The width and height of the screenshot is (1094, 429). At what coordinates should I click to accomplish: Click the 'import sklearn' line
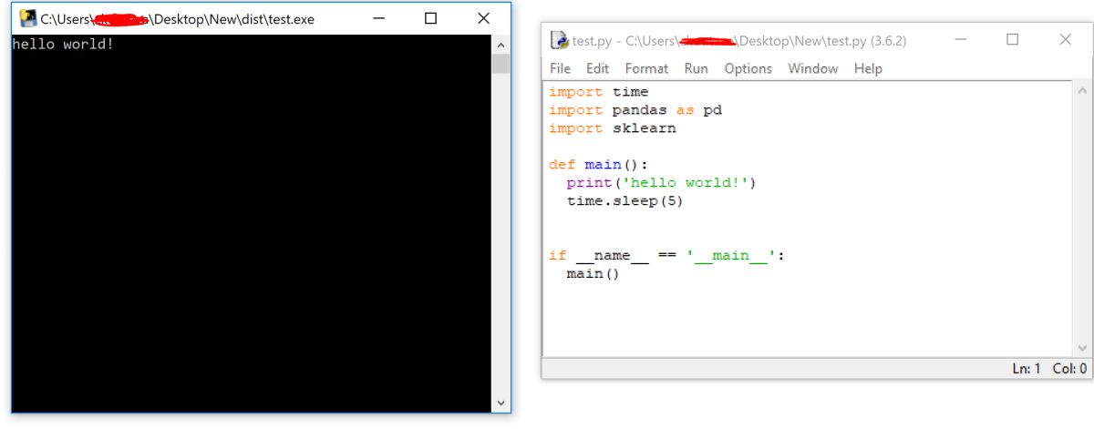coord(613,128)
